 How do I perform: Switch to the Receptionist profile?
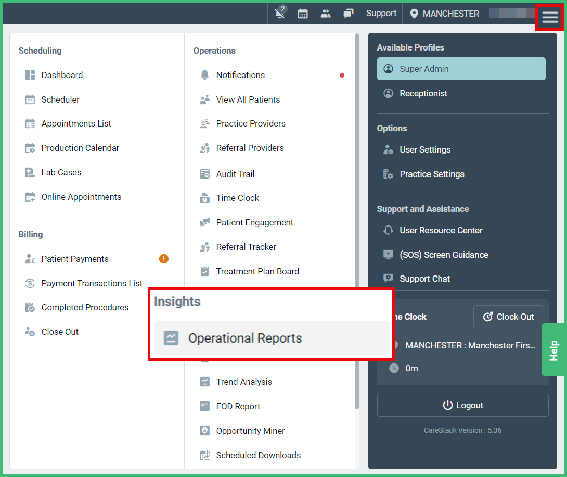point(423,93)
